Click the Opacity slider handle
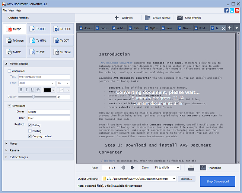 tap(34, 96)
